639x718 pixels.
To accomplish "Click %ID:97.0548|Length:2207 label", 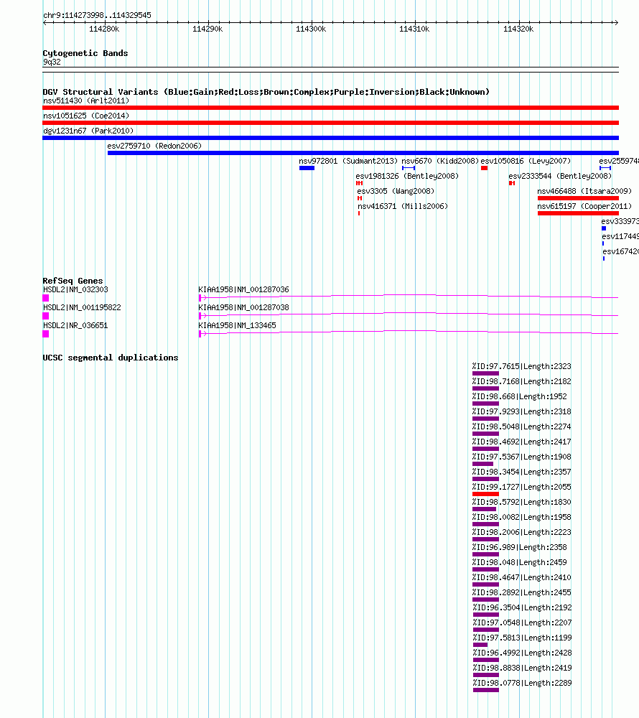I will (x=522, y=623).
